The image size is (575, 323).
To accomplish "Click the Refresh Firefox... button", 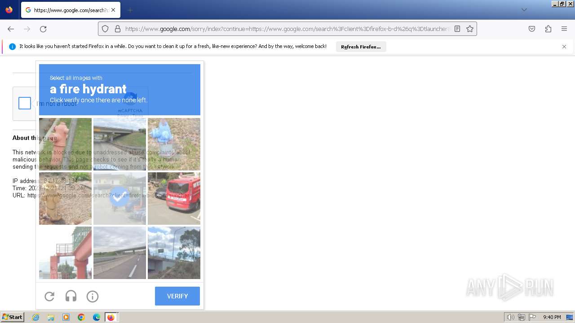I will pos(361,47).
